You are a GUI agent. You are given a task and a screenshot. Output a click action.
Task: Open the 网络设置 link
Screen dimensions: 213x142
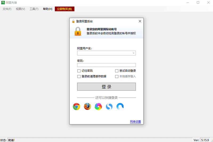(135, 122)
